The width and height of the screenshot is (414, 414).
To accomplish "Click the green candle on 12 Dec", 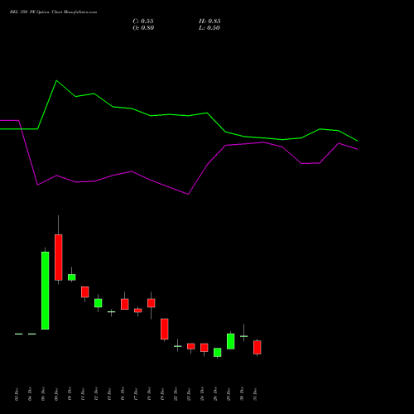I will [99, 303].
